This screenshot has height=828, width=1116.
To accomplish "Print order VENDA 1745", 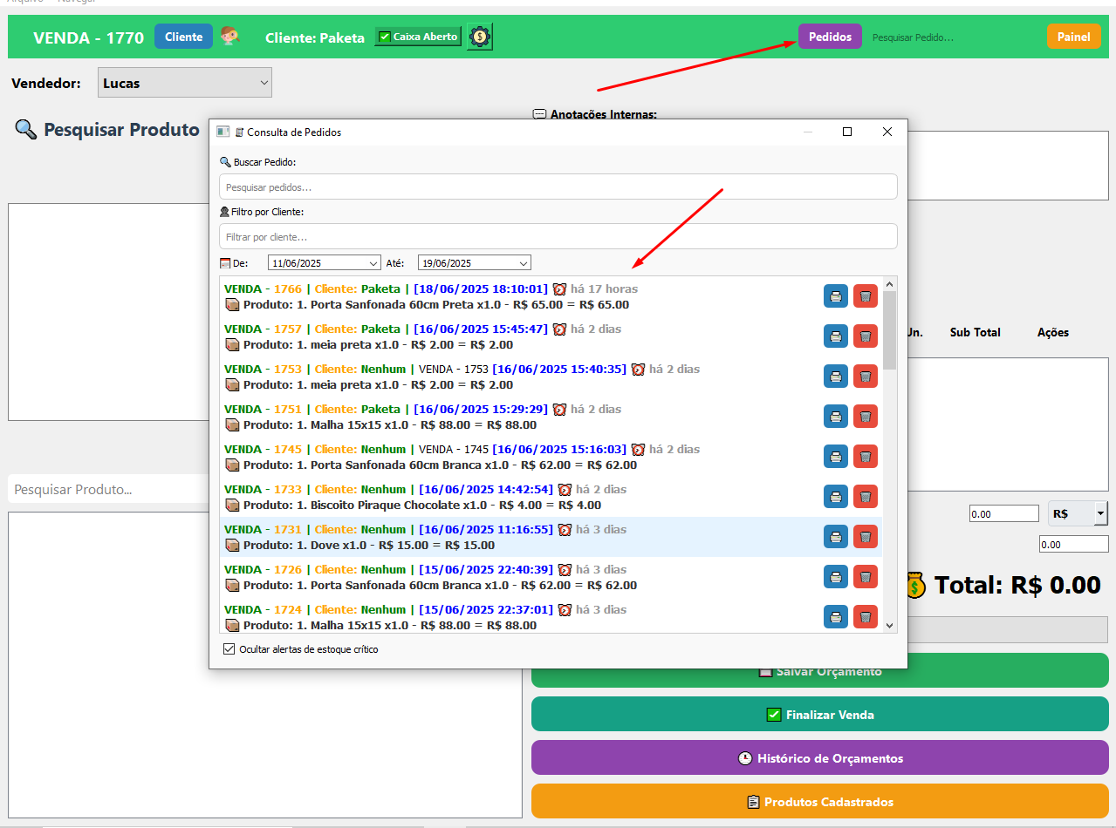I will [x=835, y=457].
